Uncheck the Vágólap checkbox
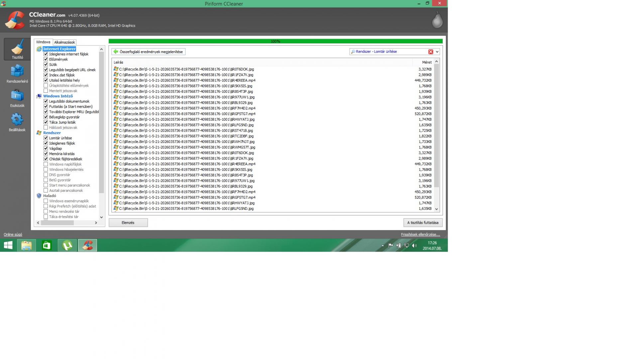Image resolution: width=638 pixels, height=359 pixels. click(46, 149)
